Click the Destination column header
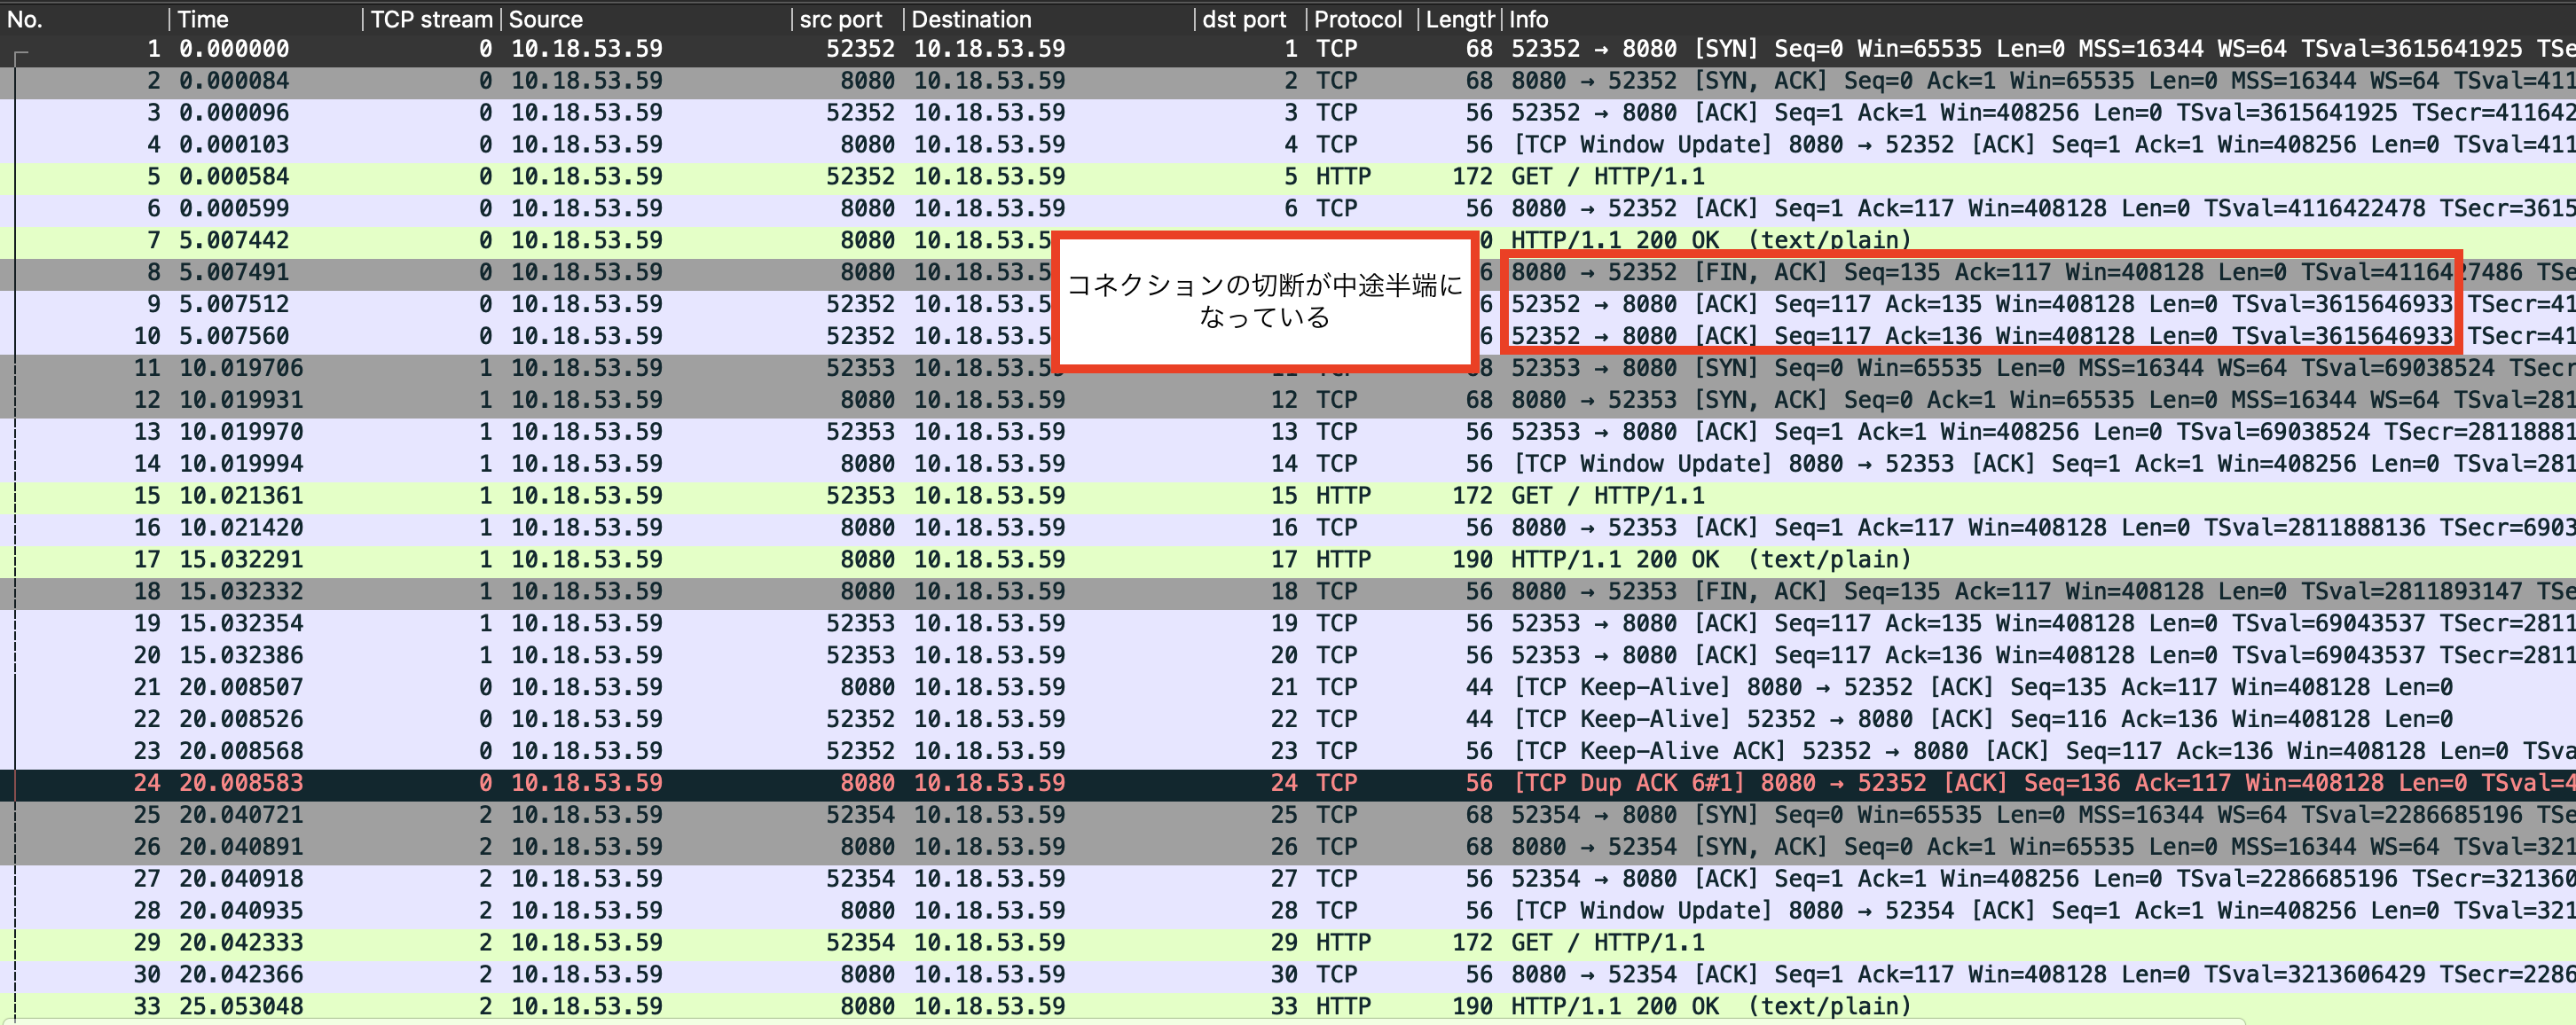The image size is (2576, 1025). tap(1049, 19)
